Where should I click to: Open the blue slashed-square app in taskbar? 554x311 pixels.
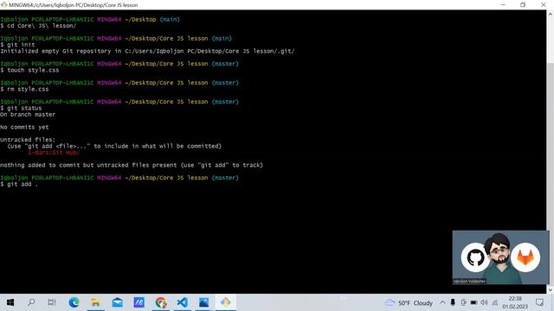coord(138,302)
